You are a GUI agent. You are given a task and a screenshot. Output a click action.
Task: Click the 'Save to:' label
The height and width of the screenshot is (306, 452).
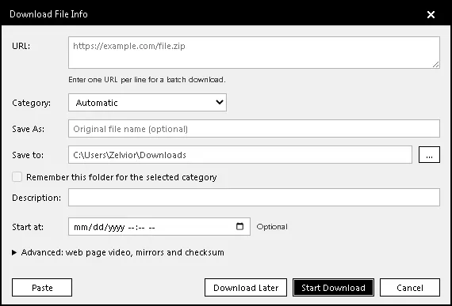point(28,155)
